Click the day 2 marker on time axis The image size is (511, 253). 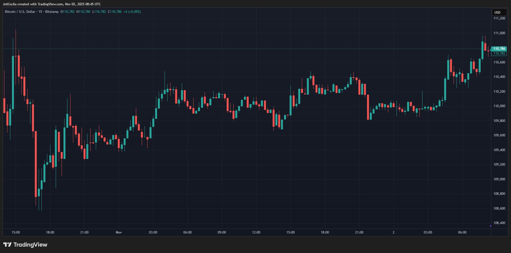tap(393, 232)
